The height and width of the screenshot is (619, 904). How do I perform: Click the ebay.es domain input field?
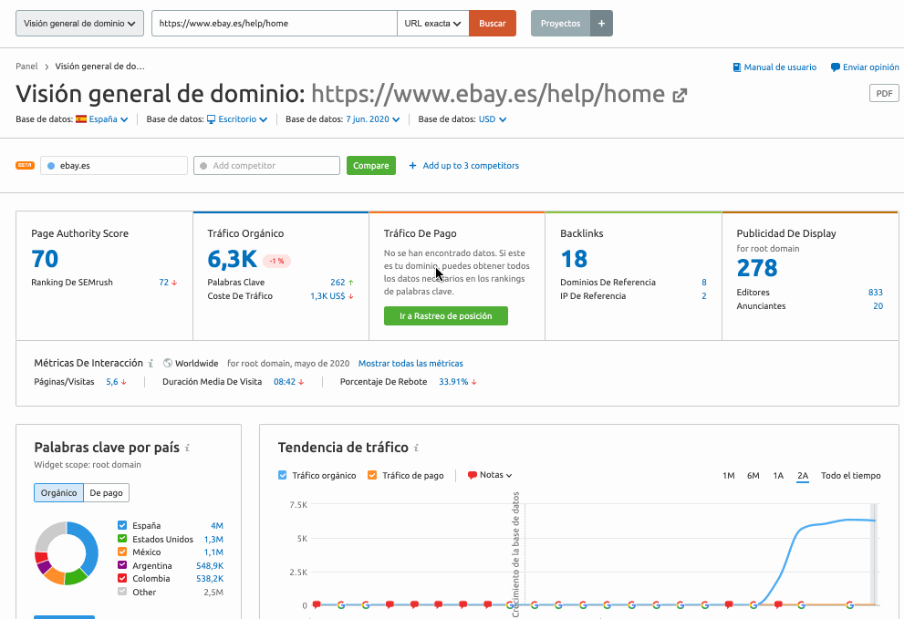(114, 165)
